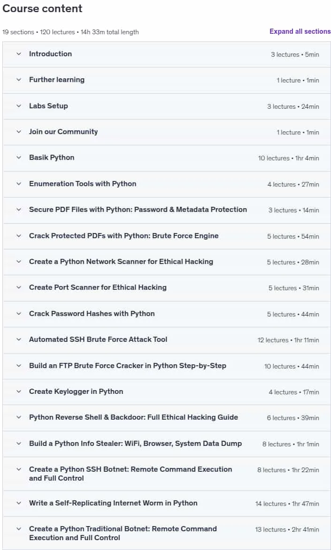Screen dimensions: 331x550
Task: Expand the Further learning chevron
Action: click(x=19, y=80)
